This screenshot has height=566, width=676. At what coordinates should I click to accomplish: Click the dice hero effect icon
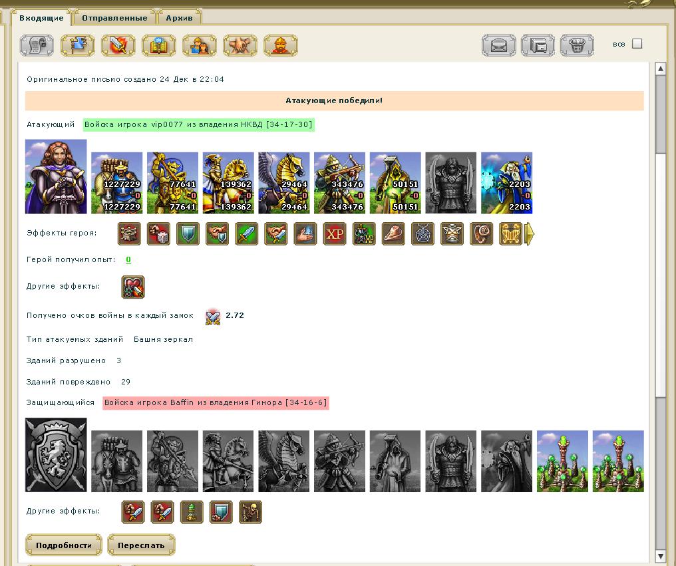[x=158, y=234]
